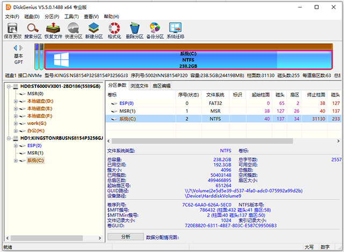Image resolution: width=344 pixels, height=252 pixels.
Task: Select the MSR partition sliver in the disk map
Action: coord(41,57)
